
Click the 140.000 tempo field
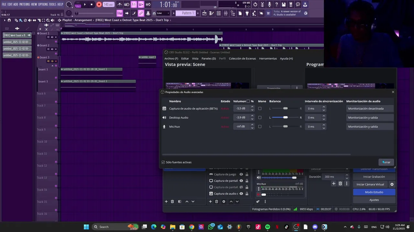pyautogui.click(x=108, y=5)
